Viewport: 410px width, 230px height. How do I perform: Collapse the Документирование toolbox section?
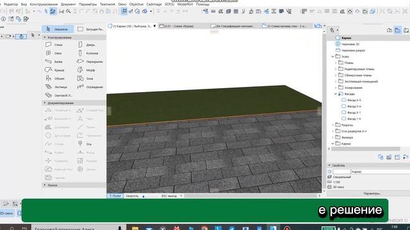click(45, 103)
